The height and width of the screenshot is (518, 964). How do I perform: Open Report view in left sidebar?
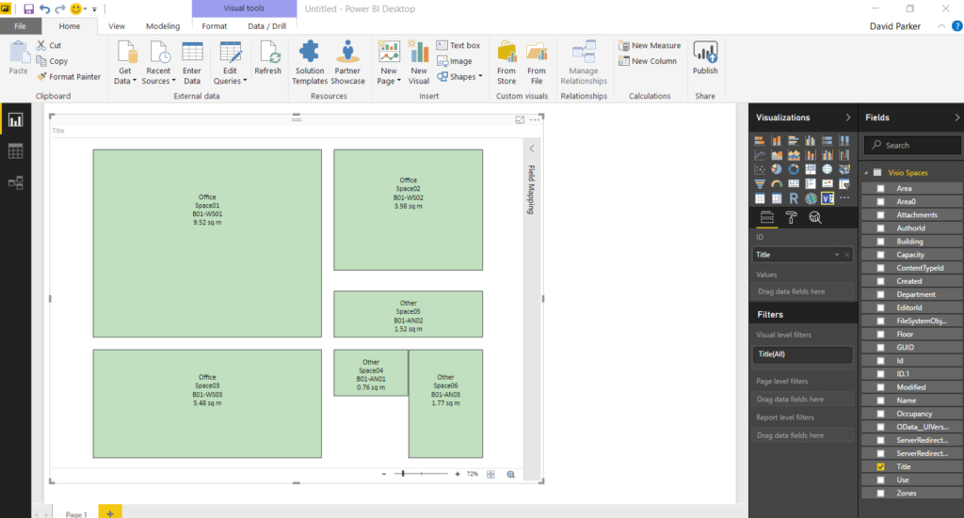click(x=15, y=119)
